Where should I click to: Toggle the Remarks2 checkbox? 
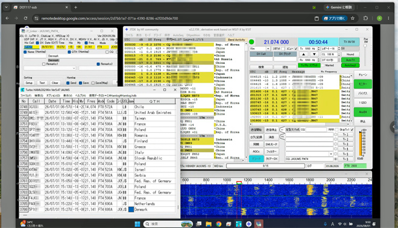click(98, 64)
